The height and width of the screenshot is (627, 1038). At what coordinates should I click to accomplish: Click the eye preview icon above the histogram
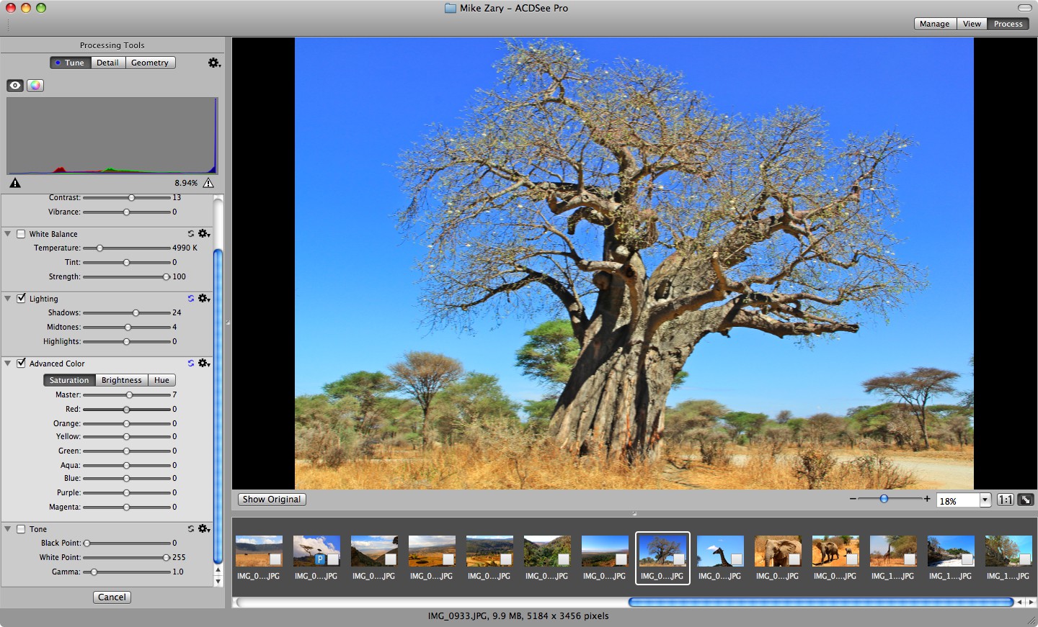[x=15, y=86]
